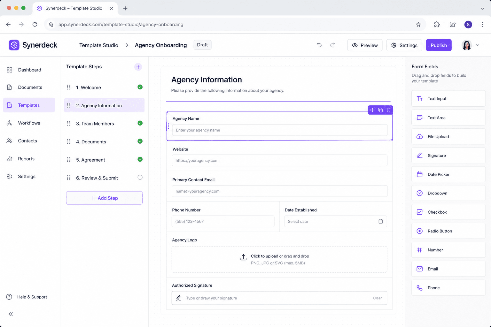
Task: Click the Website input field
Action: pos(280,161)
